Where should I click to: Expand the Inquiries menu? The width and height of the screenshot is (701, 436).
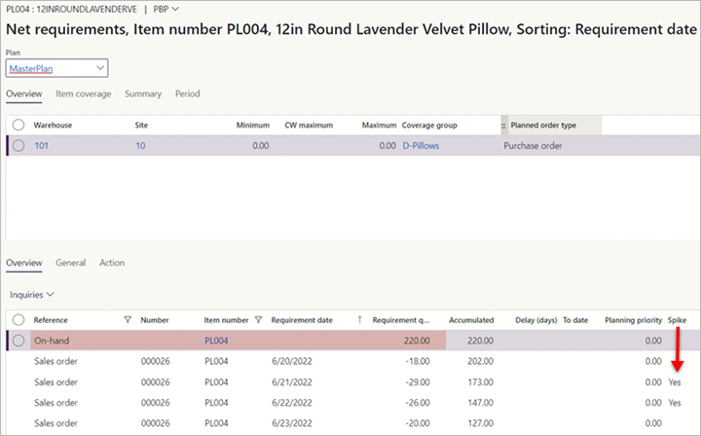[x=31, y=293]
